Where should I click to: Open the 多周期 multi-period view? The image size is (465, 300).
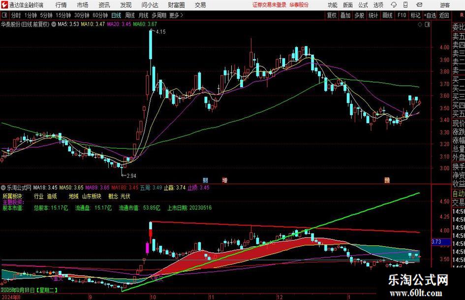pos(159,15)
